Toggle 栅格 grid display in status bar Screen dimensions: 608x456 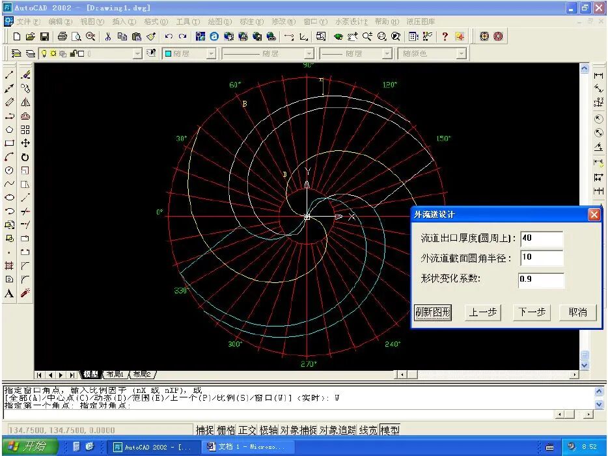pos(226,430)
